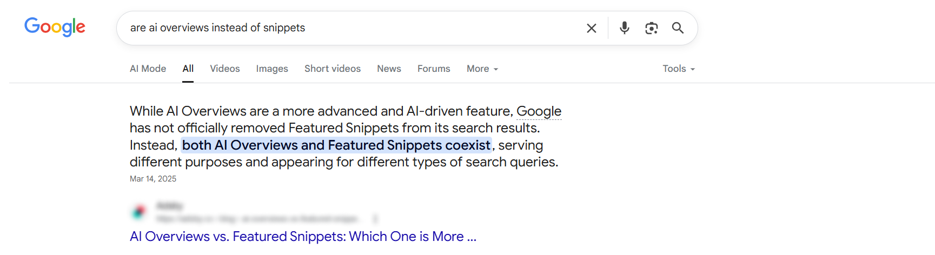935x255 pixels.
Task: Open the Forums tab
Action: [434, 69]
